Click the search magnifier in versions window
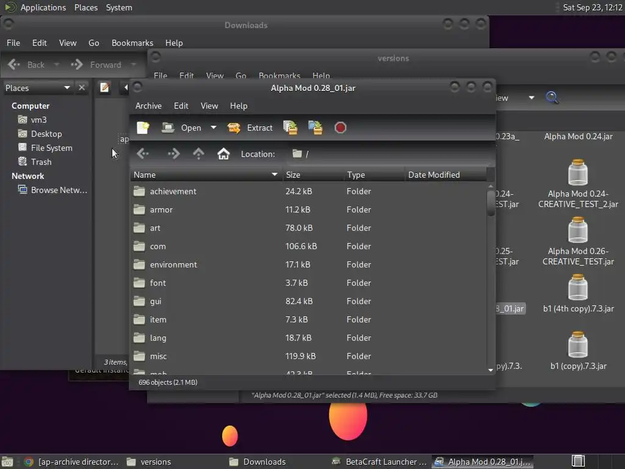625x469 pixels. click(x=552, y=97)
